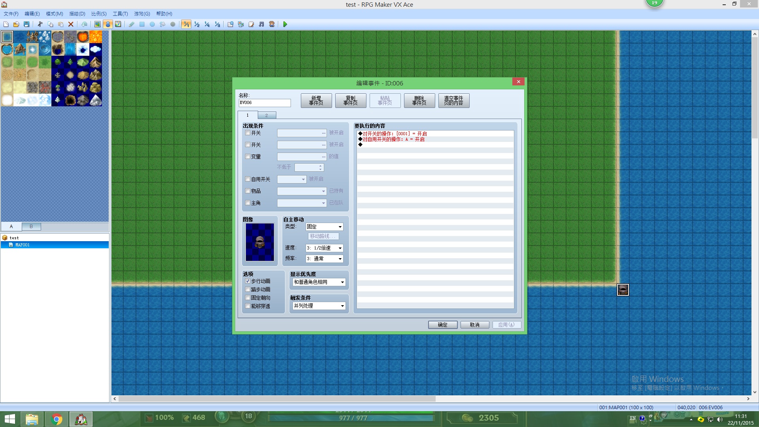The width and height of the screenshot is (759, 427).
Task: Click the Playtest green arrow icon
Action: pos(285,25)
